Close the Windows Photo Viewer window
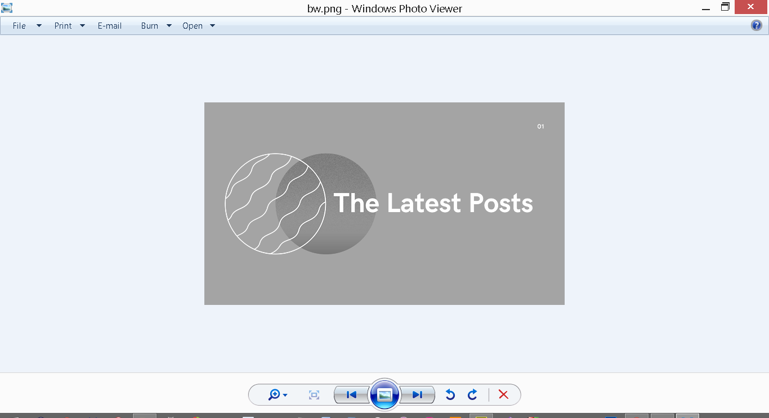769x418 pixels. click(x=752, y=7)
